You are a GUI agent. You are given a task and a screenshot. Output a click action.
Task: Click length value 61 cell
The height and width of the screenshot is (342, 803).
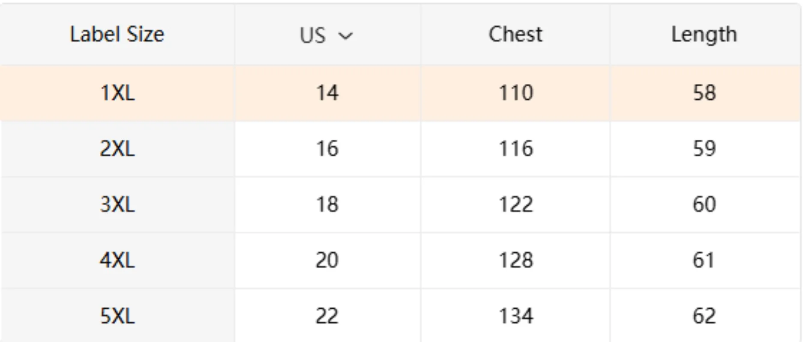704,260
